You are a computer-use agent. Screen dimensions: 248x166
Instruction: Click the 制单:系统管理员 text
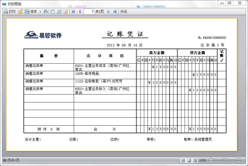click(198, 139)
